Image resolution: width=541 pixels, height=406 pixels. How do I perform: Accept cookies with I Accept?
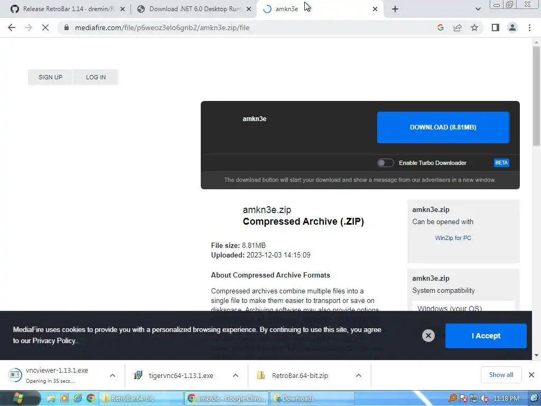coord(486,336)
